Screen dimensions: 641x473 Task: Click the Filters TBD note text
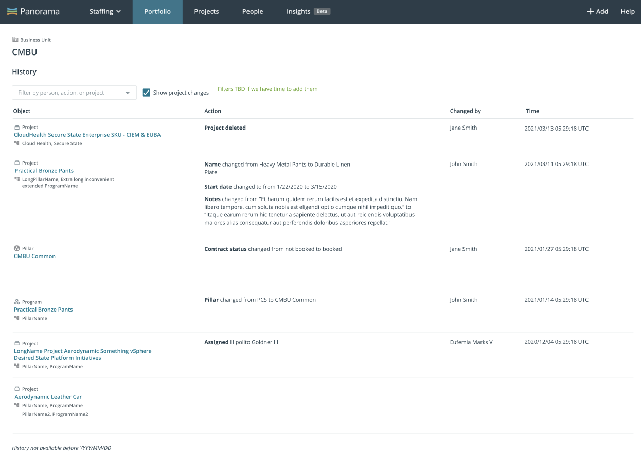268,89
